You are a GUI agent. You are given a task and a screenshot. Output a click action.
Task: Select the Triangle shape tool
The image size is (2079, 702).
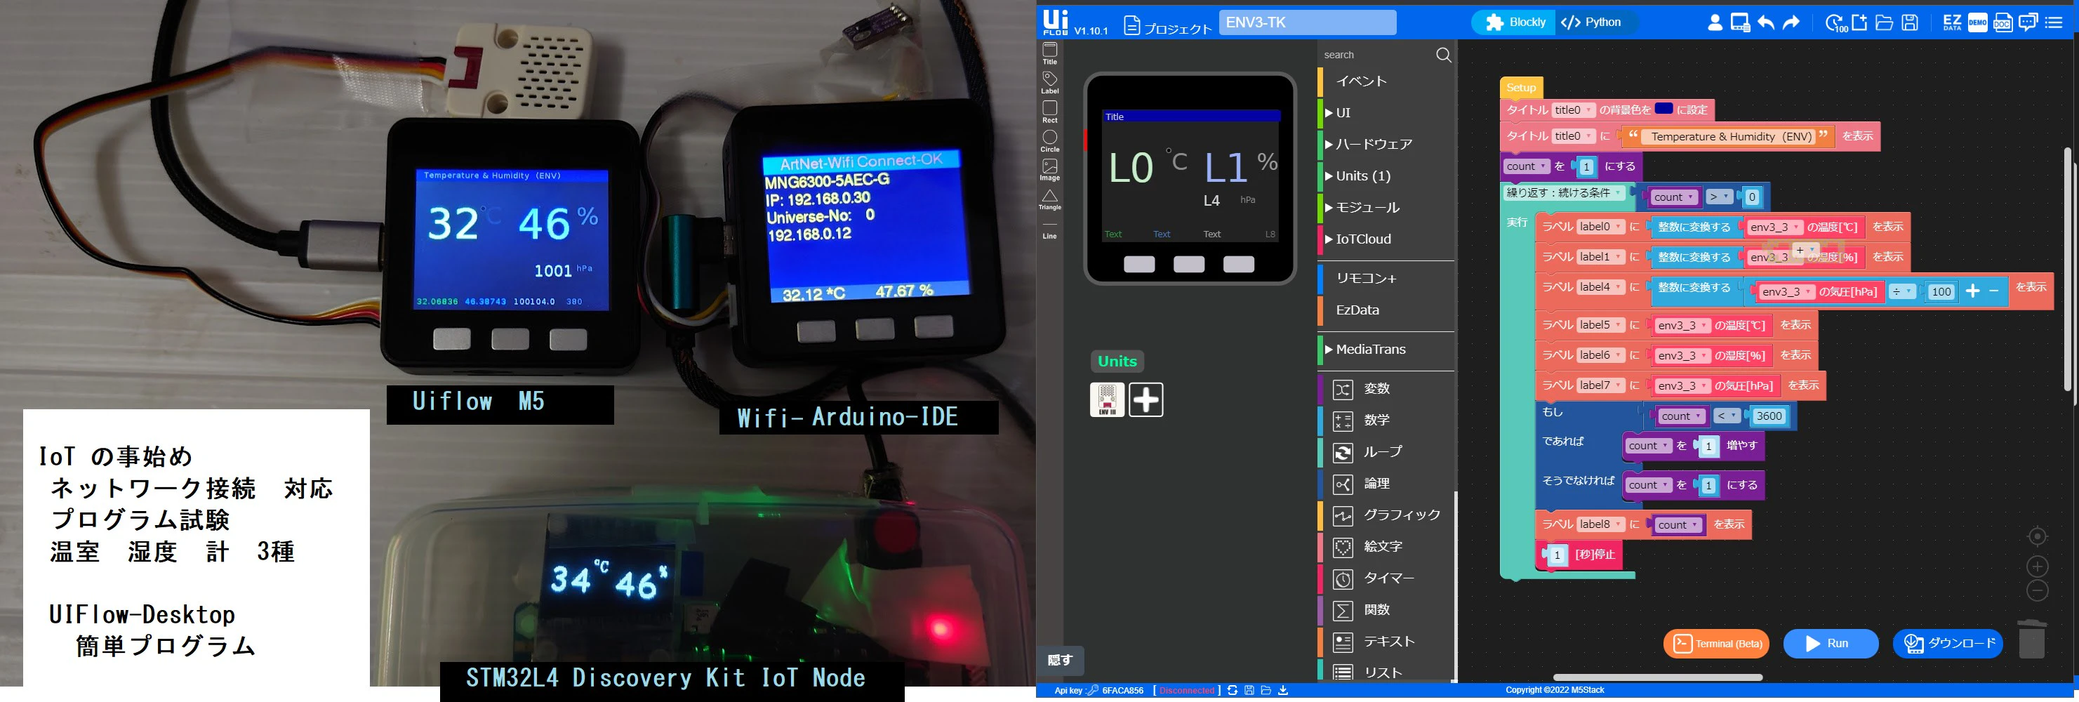pyautogui.click(x=1049, y=199)
